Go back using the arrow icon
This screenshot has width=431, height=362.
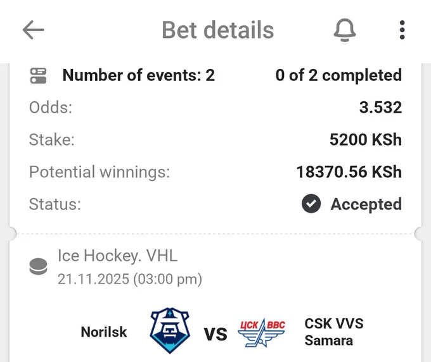(33, 30)
